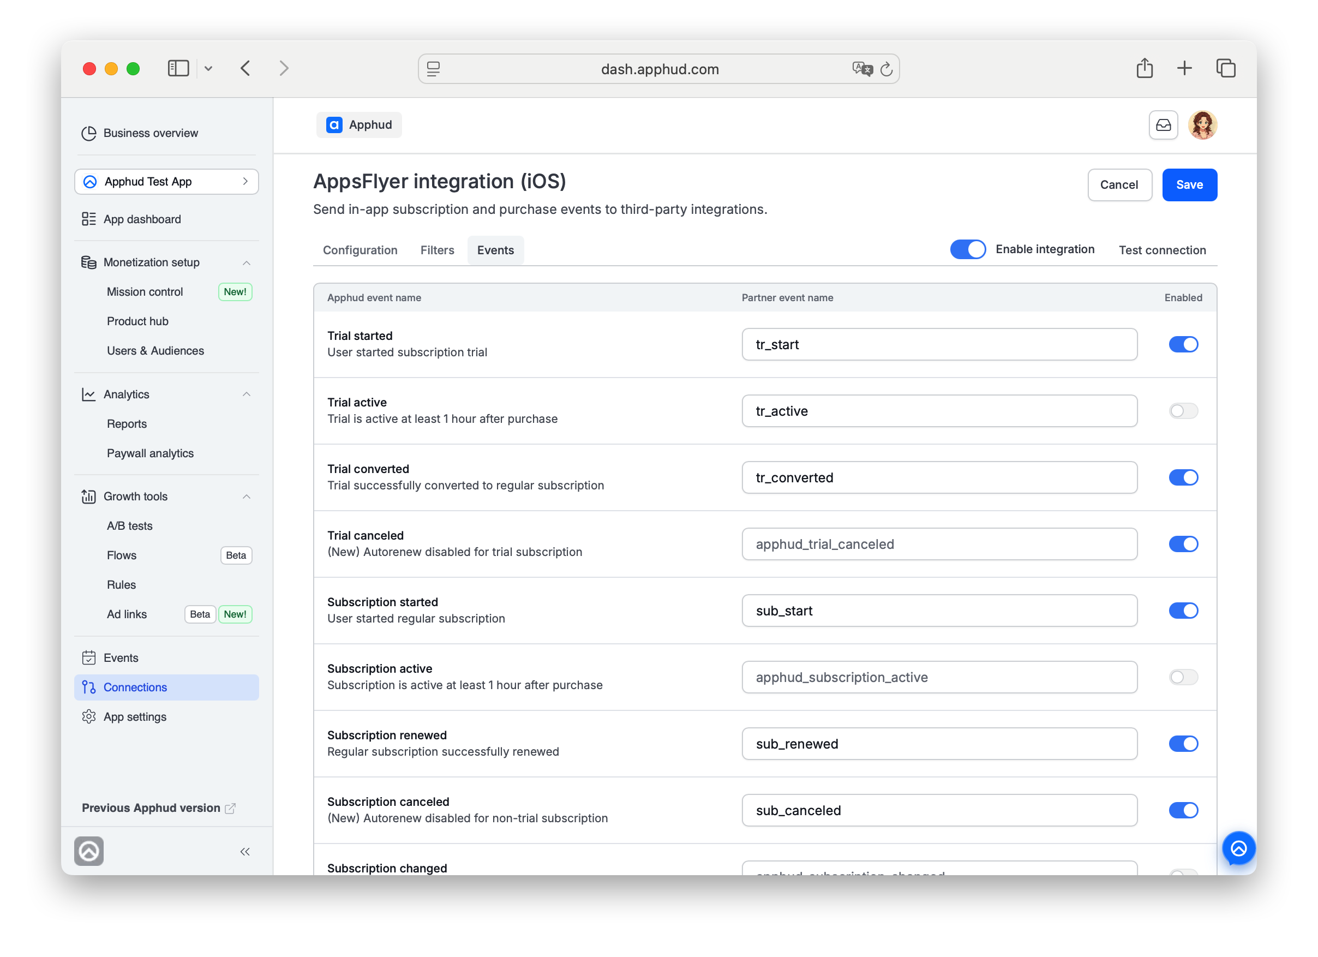This screenshot has width=1318, height=957.
Task: Open Product hub in sidebar
Action: [137, 321]
